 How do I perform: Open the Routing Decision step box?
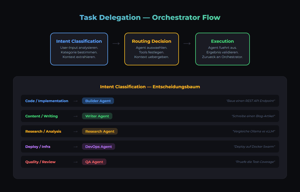point(152,49)
